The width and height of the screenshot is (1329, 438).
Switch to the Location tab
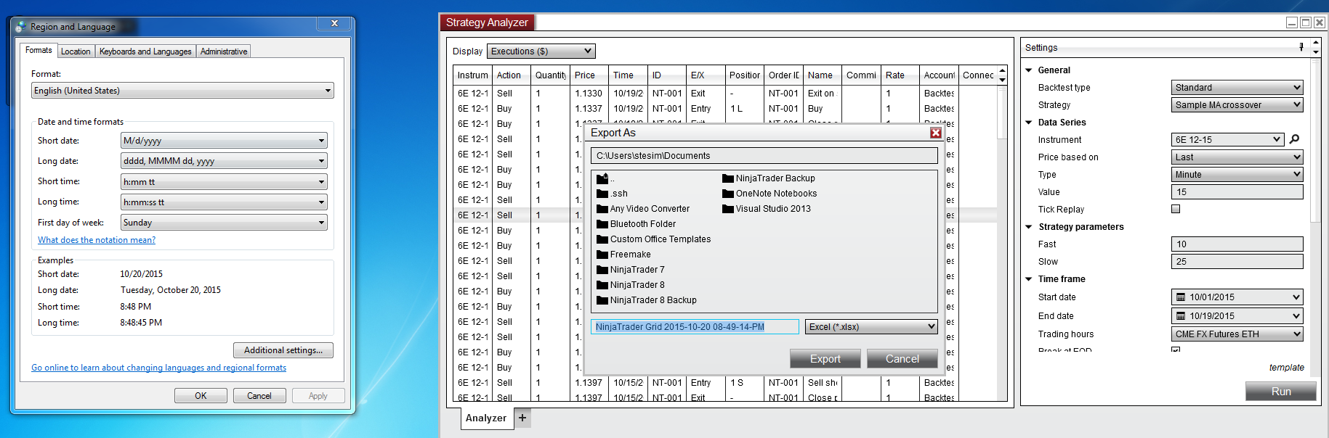[76, 51]
